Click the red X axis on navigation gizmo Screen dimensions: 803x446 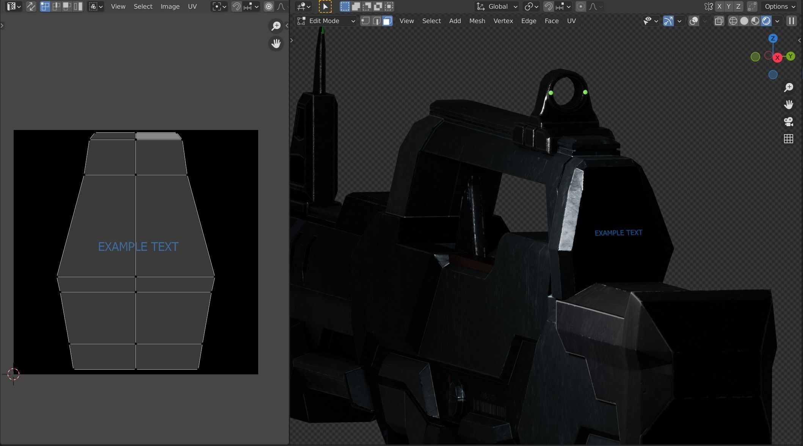(x=777, y=58)
